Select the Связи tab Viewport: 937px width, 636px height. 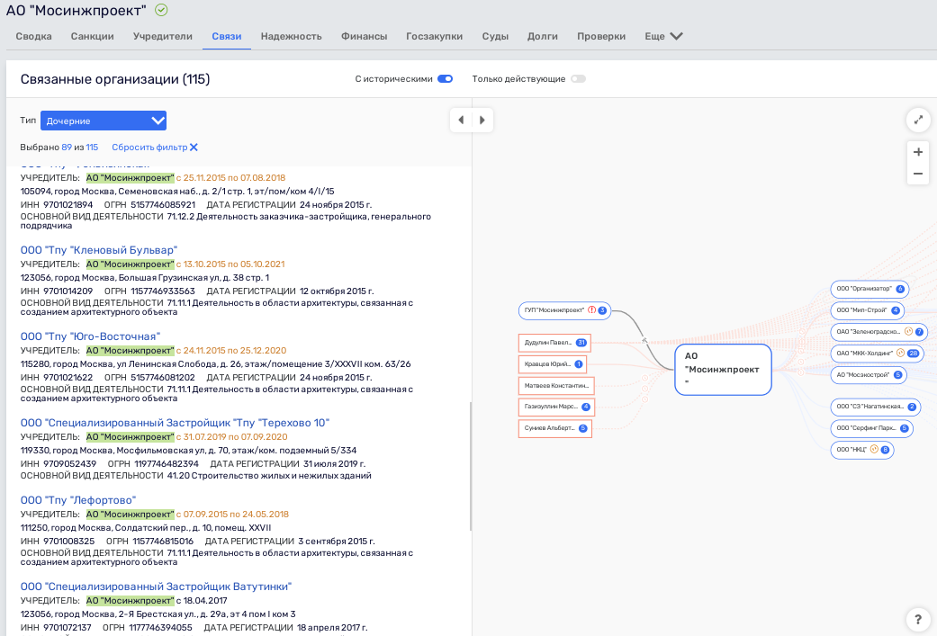pos(227,36)
